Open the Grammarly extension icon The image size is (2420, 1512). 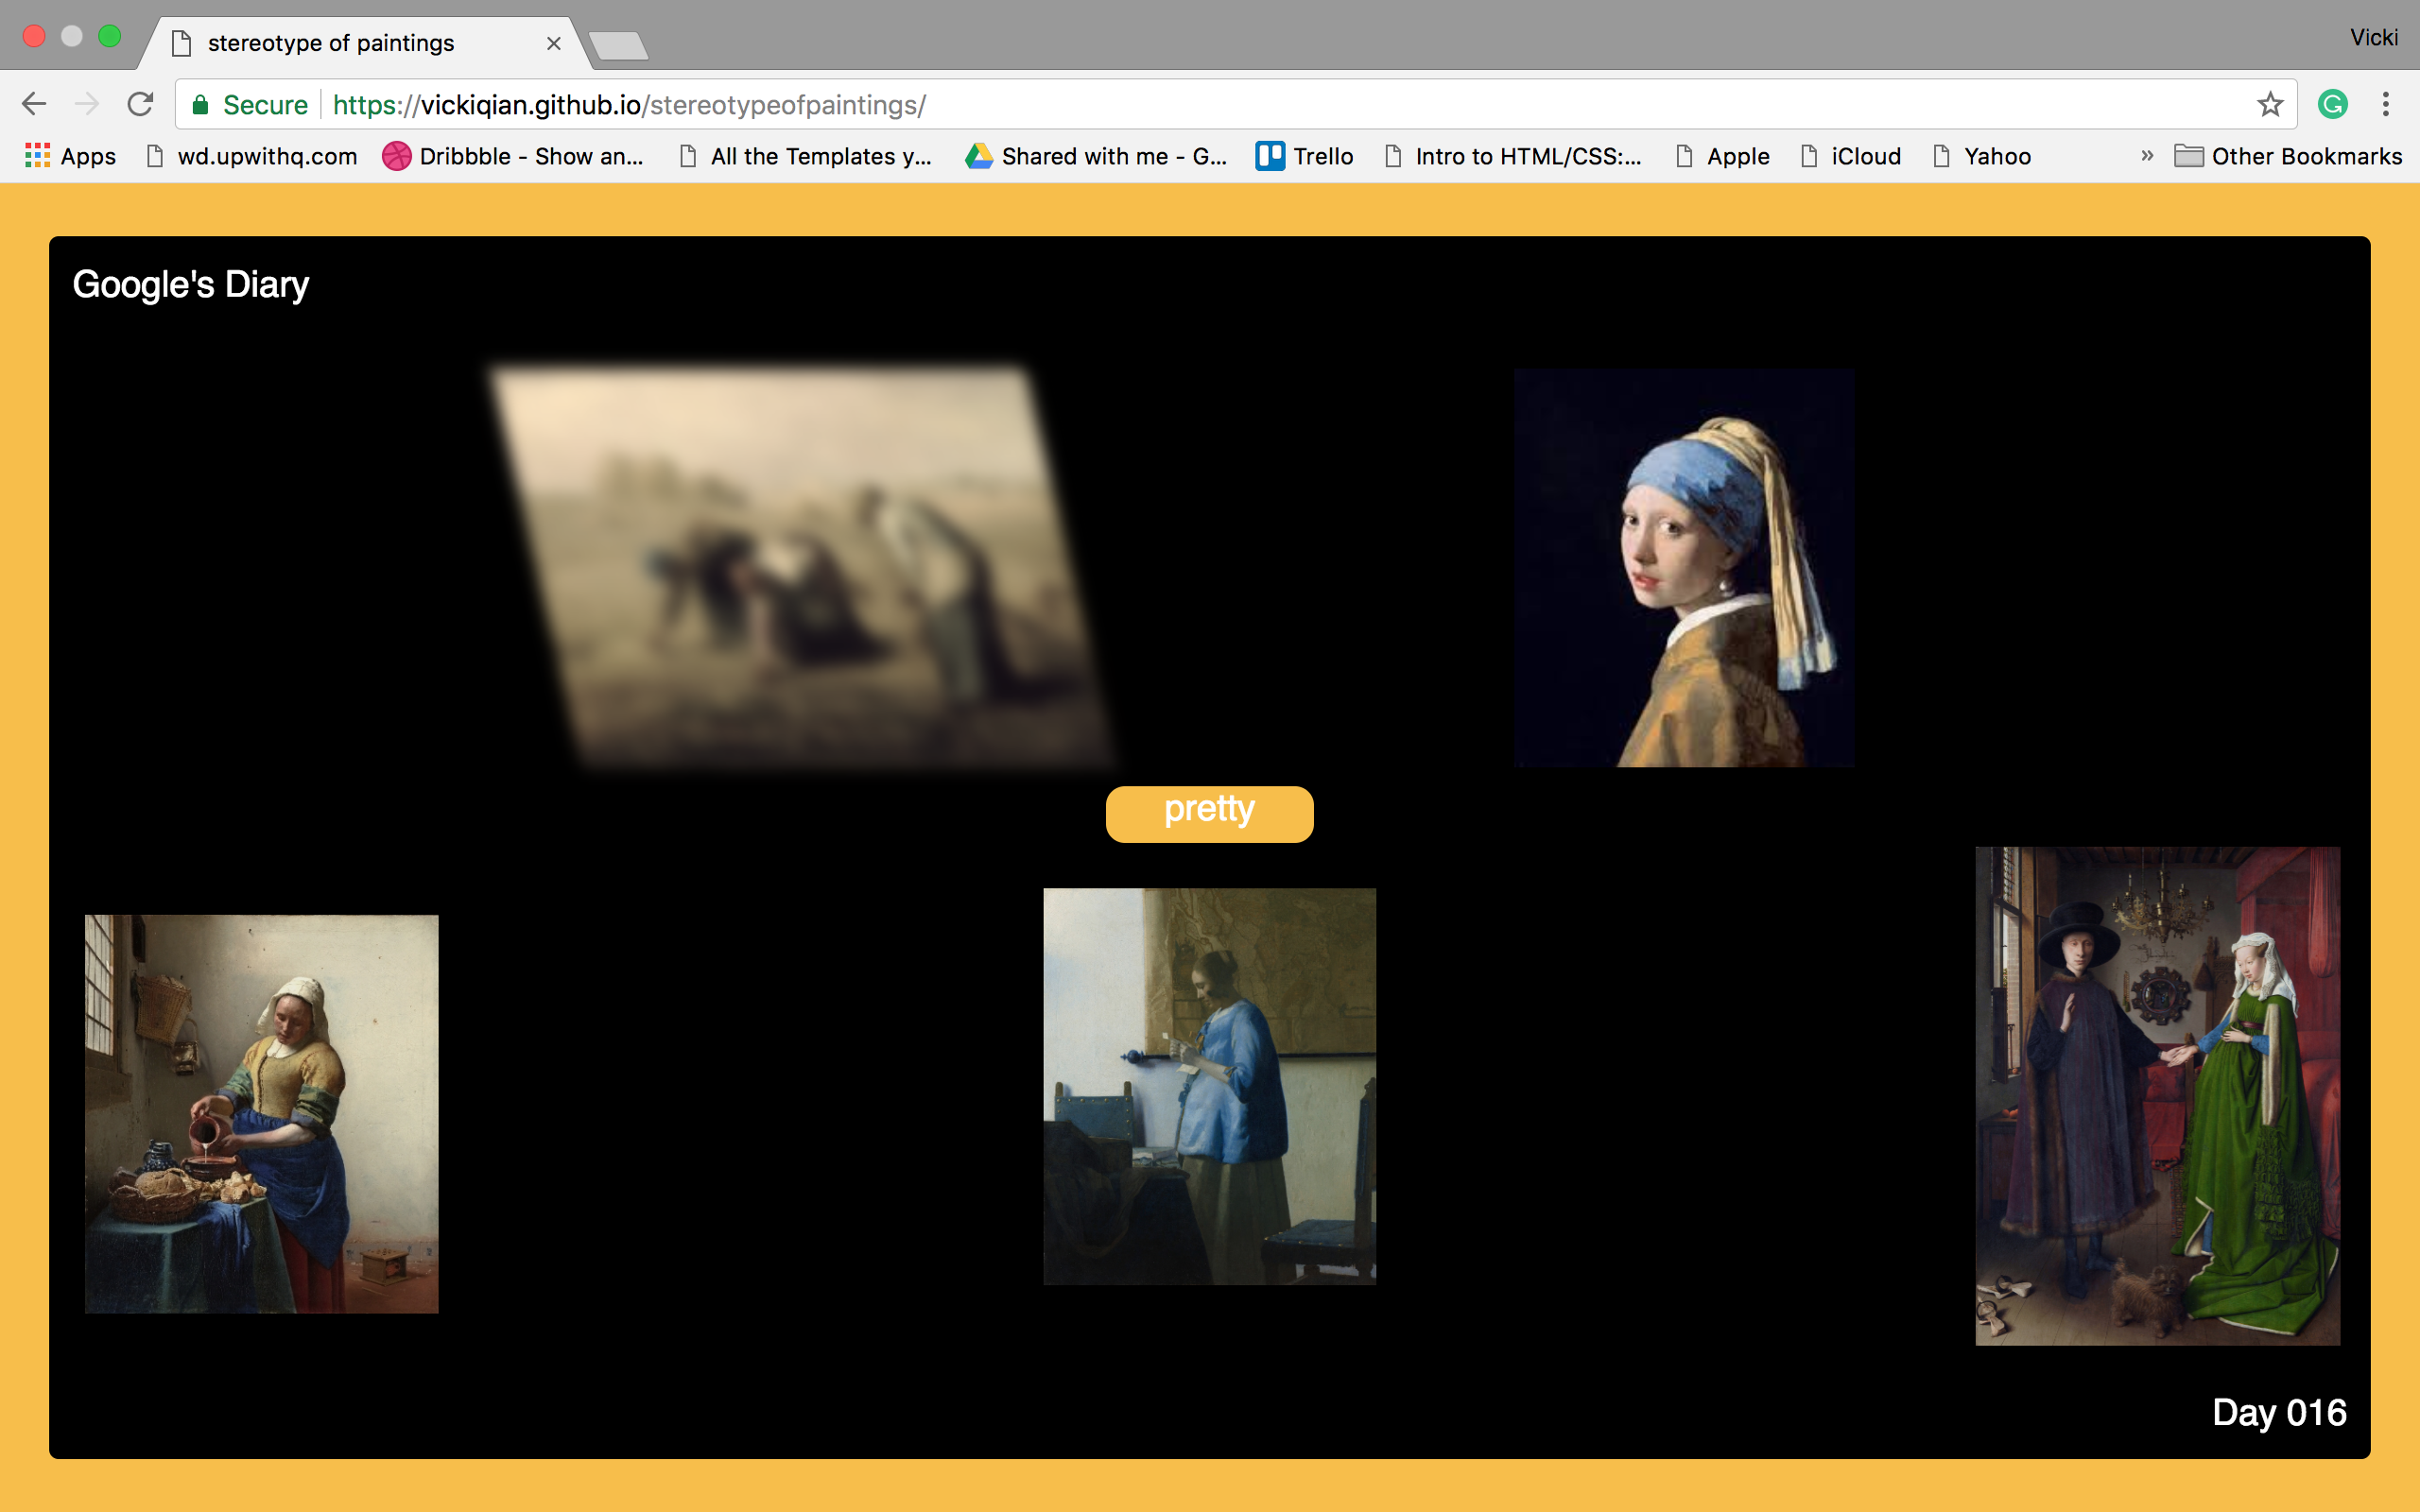(x=2332, y=104)
